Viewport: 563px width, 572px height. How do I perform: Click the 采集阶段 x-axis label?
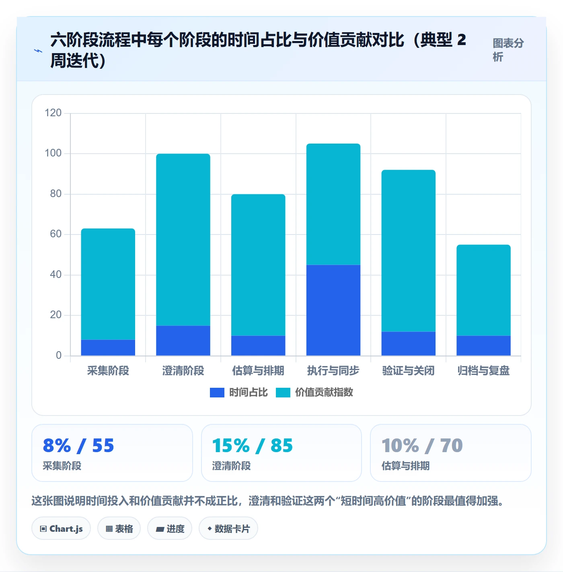coord(108,370)
